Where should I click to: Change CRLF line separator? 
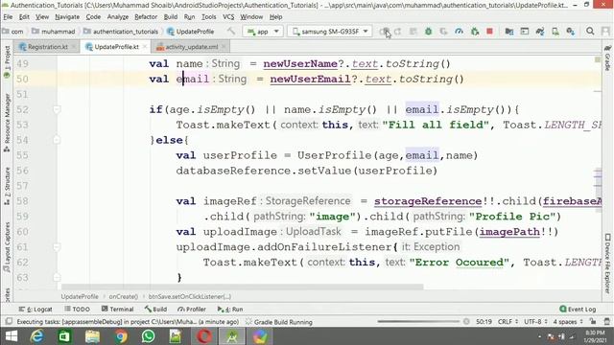[508, 322]
